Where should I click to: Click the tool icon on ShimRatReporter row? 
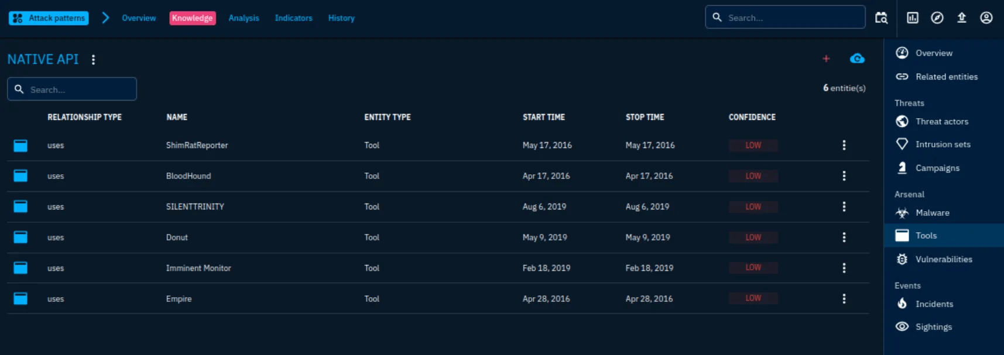coord(20,146)
